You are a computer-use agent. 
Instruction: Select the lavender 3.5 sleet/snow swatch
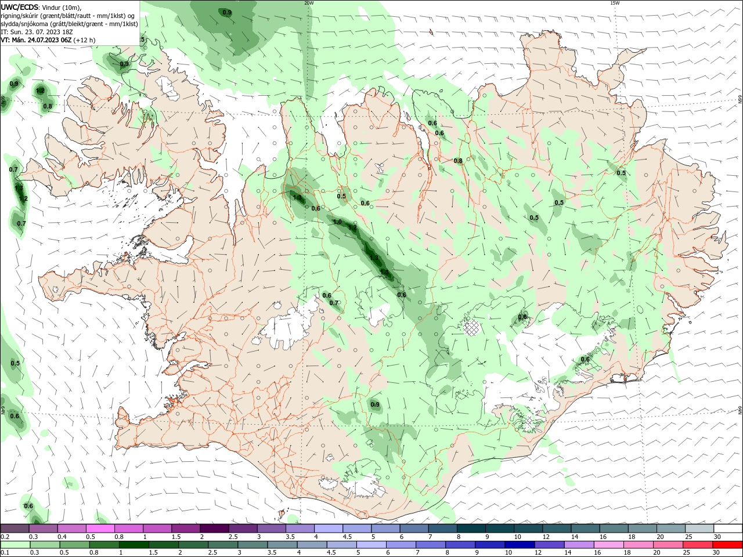tap(300, 529)
